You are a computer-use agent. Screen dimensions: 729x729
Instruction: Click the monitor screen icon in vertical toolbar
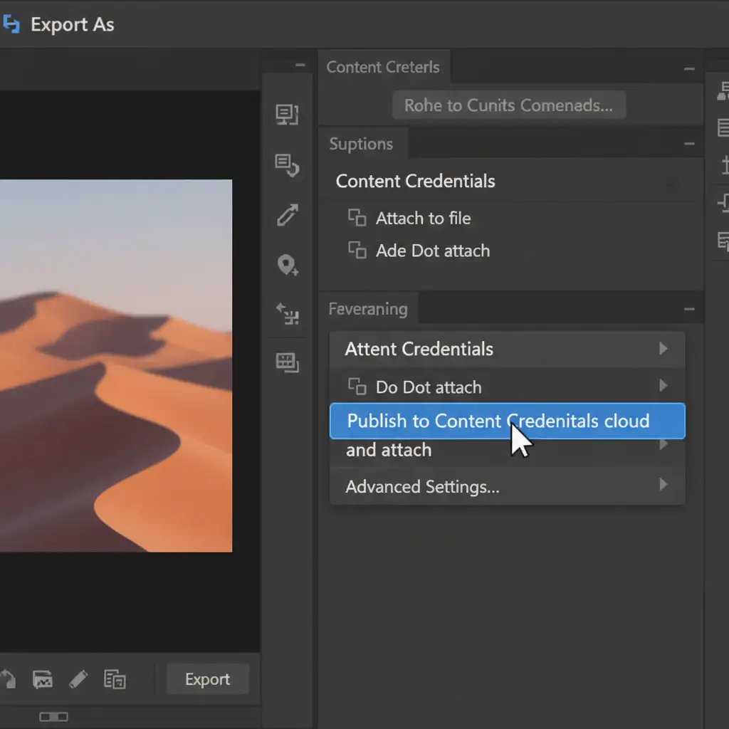tap(287, 115)
